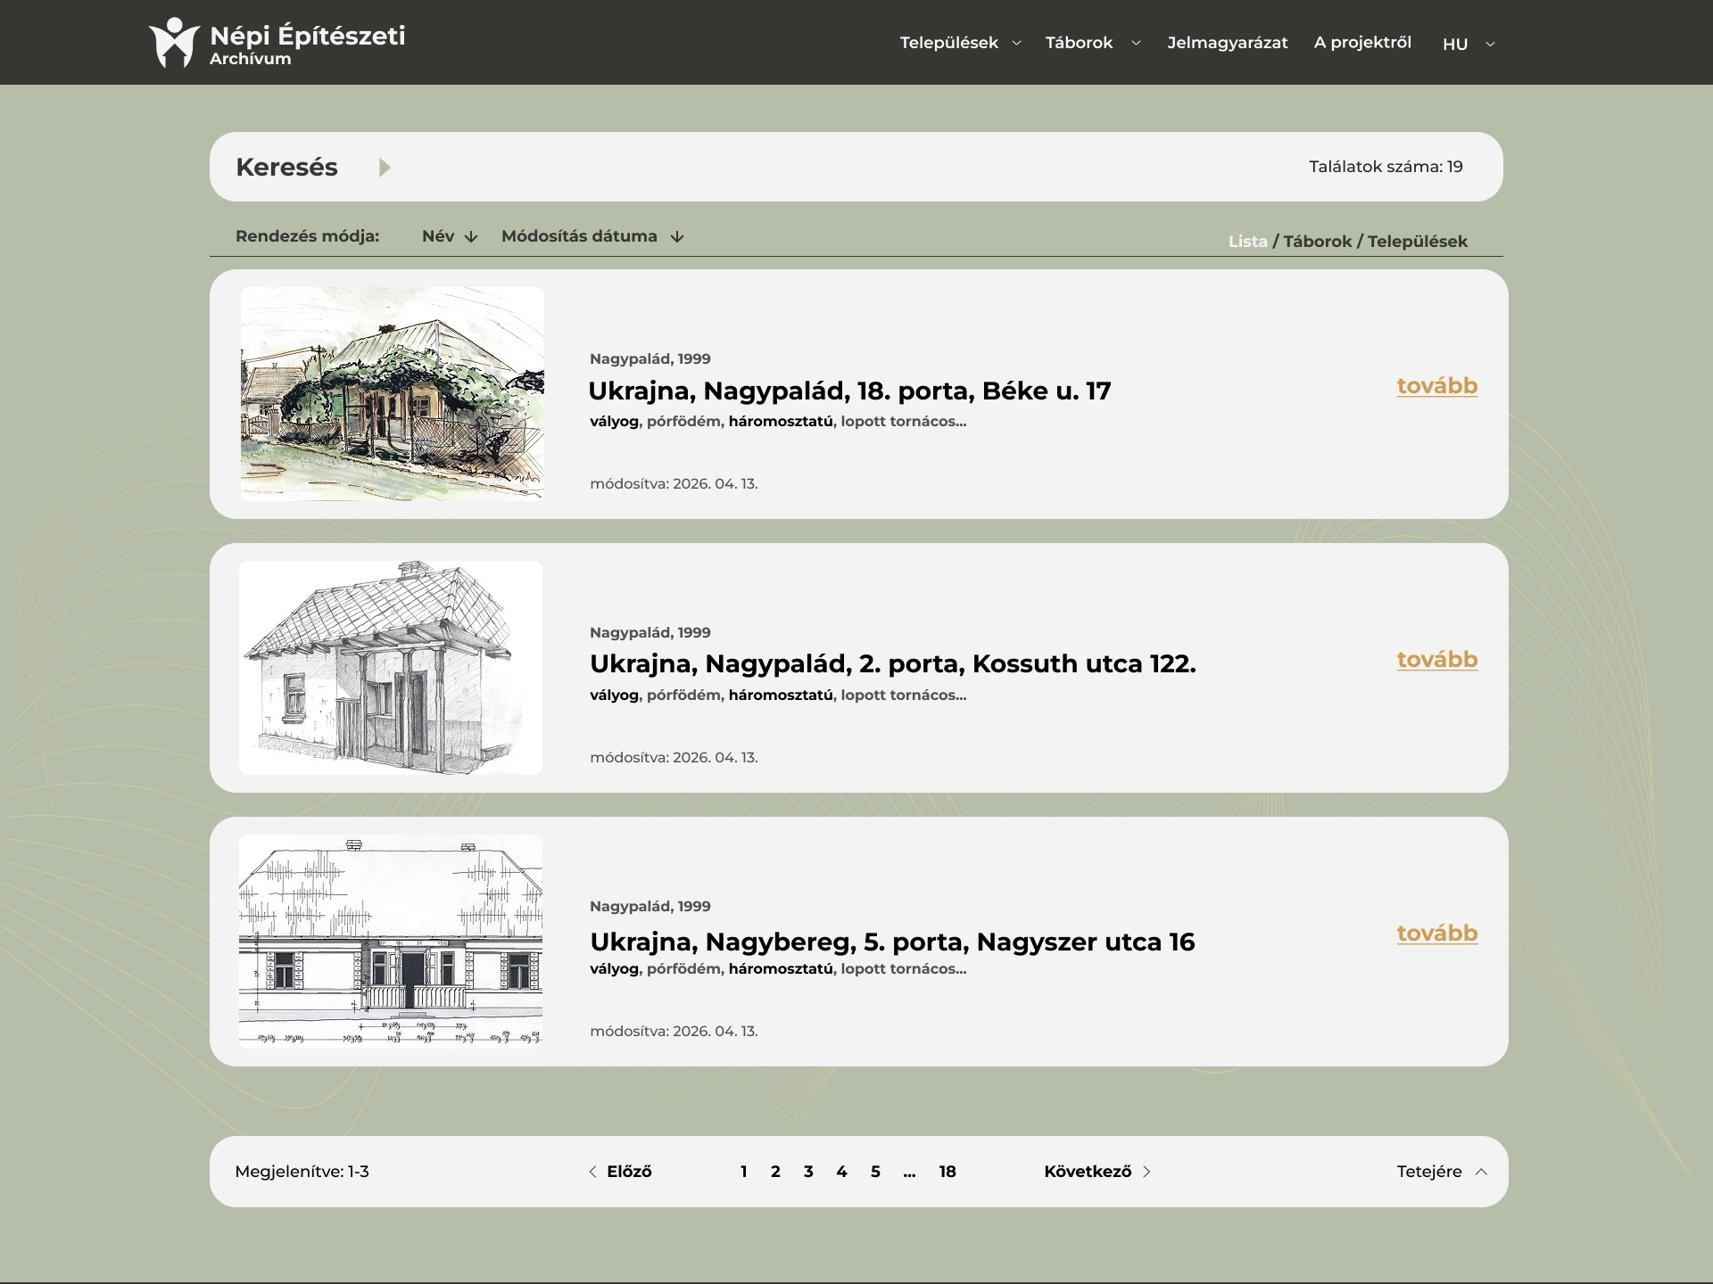Open tovább link for Kossuth utca 122
Viewport: 1713px width, 1284px height.
click(x=1437, y=660)
